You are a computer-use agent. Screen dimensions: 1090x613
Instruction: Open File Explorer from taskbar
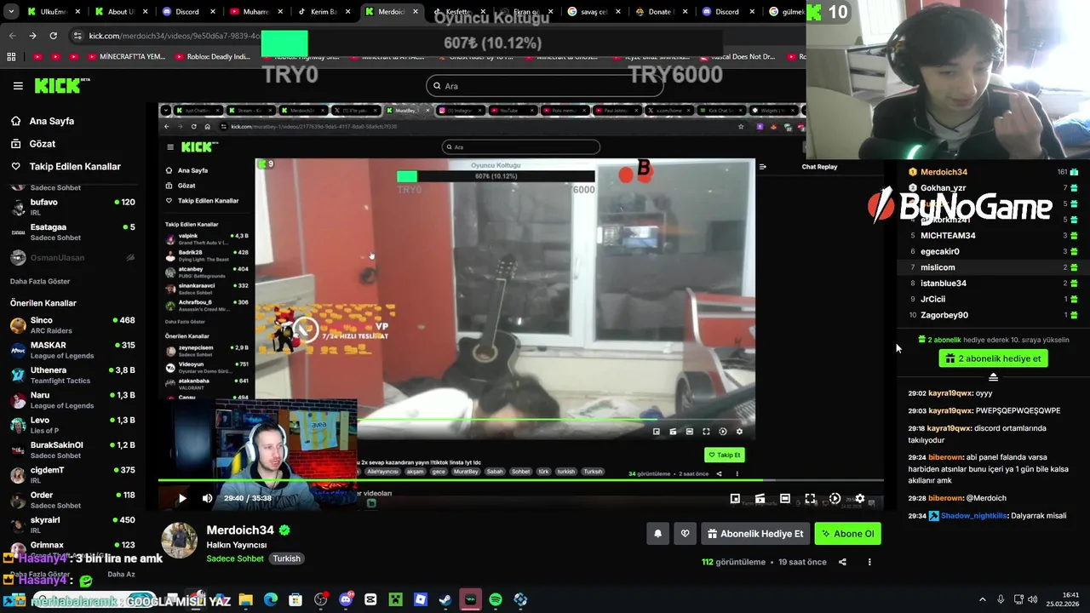click(245, 600)
